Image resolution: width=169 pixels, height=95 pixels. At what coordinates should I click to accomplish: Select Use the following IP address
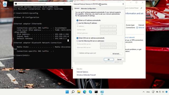[x=77, y=23]
